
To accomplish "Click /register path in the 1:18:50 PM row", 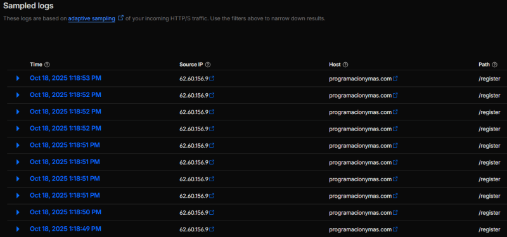I will click(x=489, y=213).
